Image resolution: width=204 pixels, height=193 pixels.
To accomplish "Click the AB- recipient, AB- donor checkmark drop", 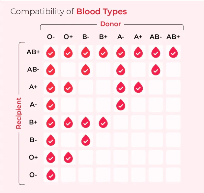I will 156,70.
